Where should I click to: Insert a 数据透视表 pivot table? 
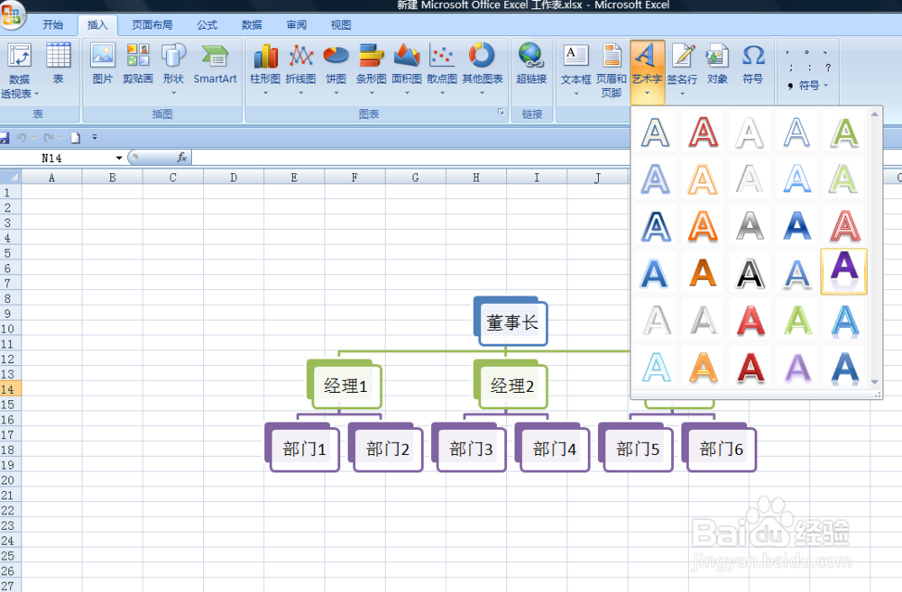pos(20,70)
